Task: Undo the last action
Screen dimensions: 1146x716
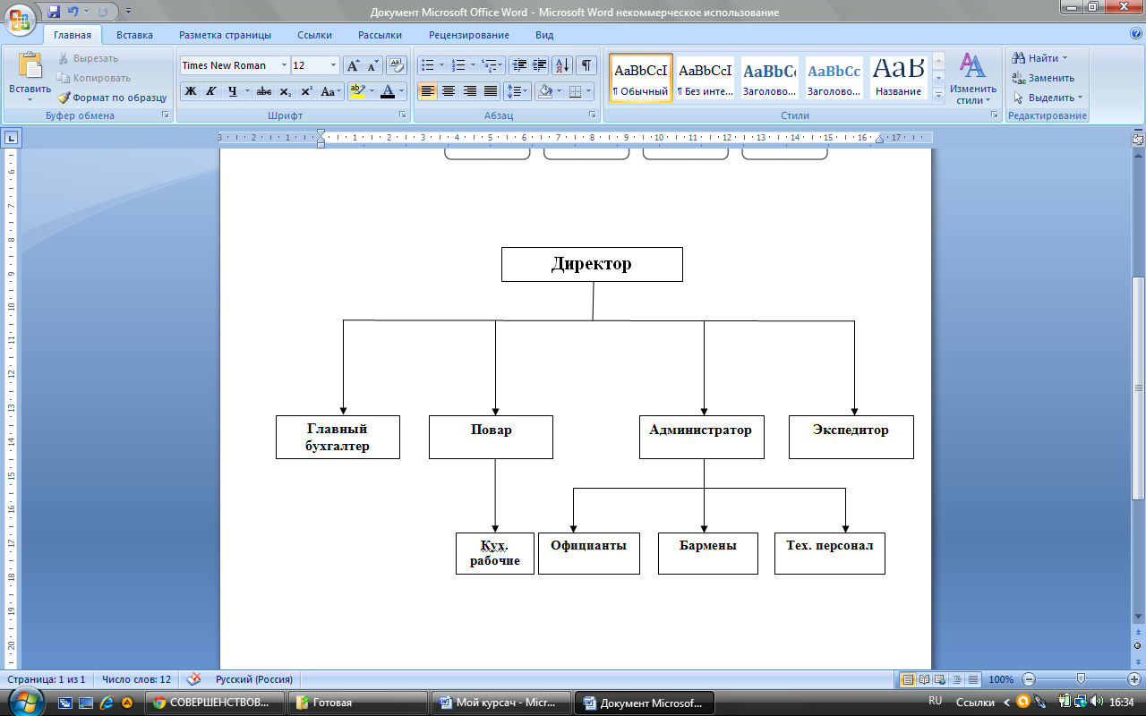Action: click(73, 13)
